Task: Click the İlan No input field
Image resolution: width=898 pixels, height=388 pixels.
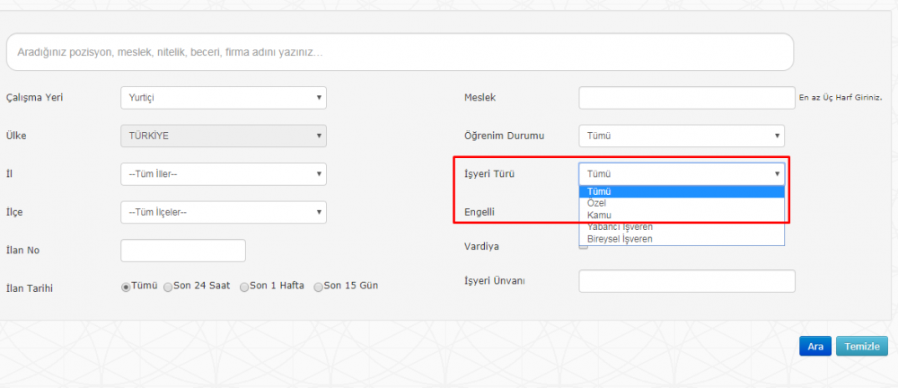Action: [x=182, y=251]
